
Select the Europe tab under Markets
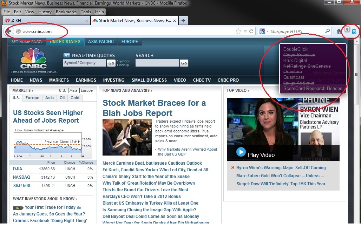point(32,98)
